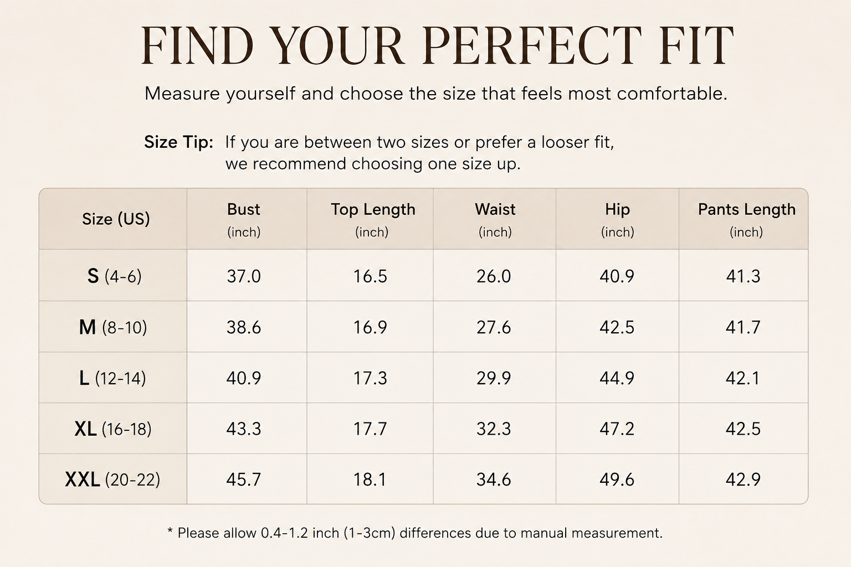The height and width of the screenshot is (567, 851).
Task: Click the FIND YOUR PERFECT FIT heading
Action: pyautogui.click(x=438, y=45)
